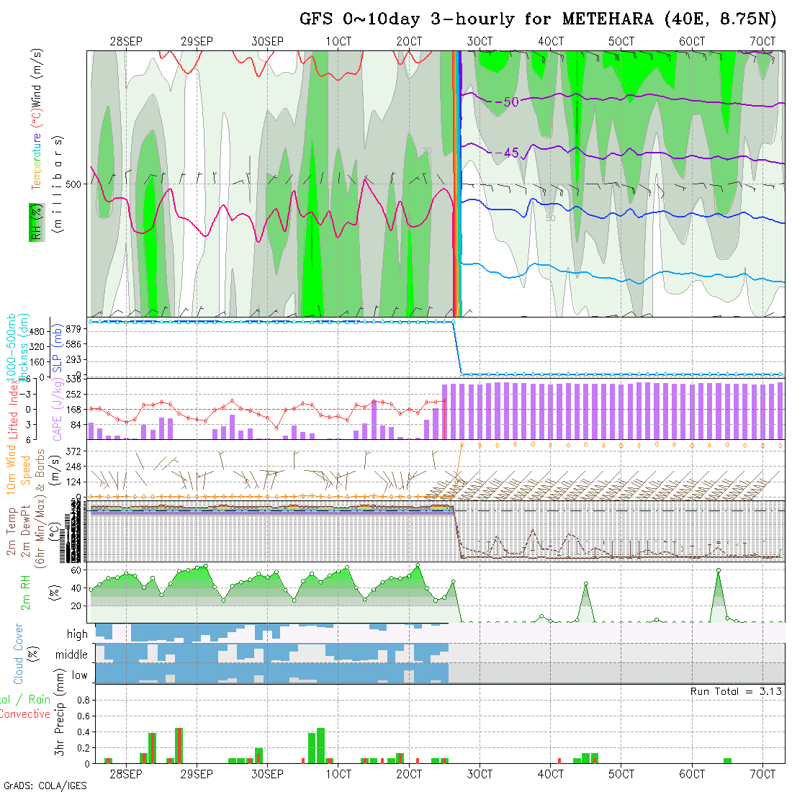Click the rainbow vertical line in top panel

point(456,184)
